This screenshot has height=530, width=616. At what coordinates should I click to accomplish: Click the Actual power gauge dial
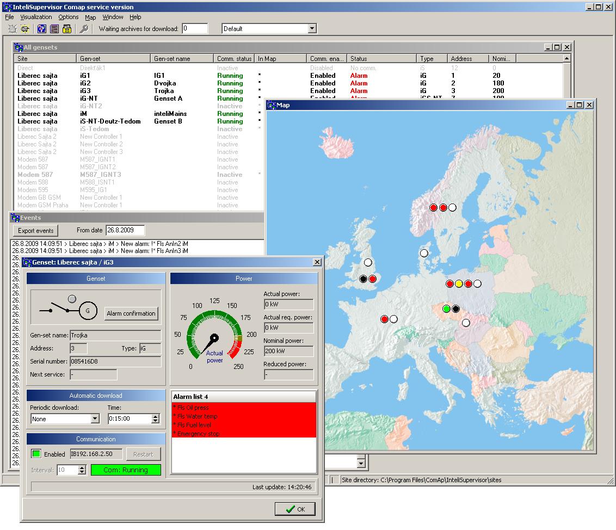tap(214, 335)
